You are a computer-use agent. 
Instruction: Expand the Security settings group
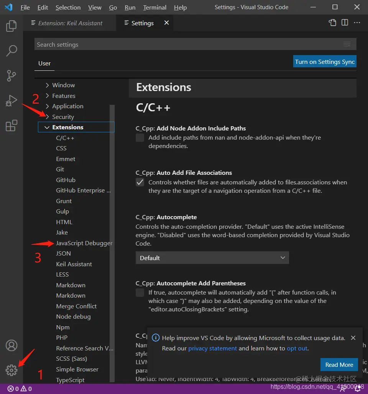pos(47,117)
